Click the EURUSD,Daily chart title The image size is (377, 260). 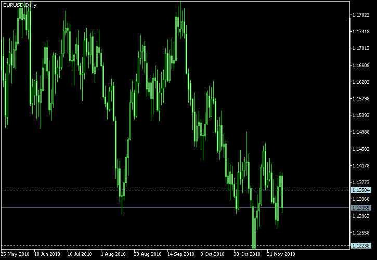tap(20, 5)
